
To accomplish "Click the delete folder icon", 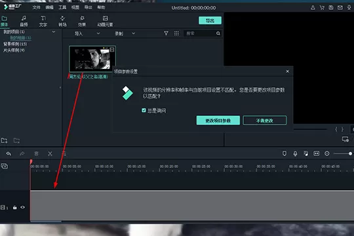I will [x=16, y=140].
